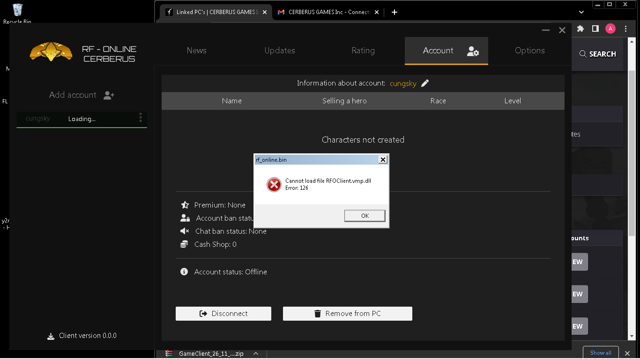The image size is (640, 359).
Task: Select the cungsky account entry in sidebar
Action: pos(82,119)
